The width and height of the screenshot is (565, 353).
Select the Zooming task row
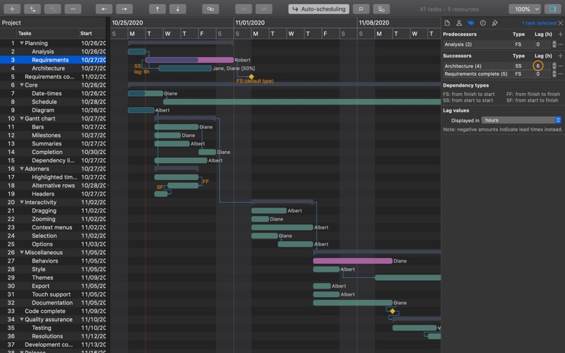click(x=53, y=219)
